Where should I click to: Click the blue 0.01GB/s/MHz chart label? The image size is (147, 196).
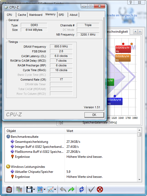(115, 101)
